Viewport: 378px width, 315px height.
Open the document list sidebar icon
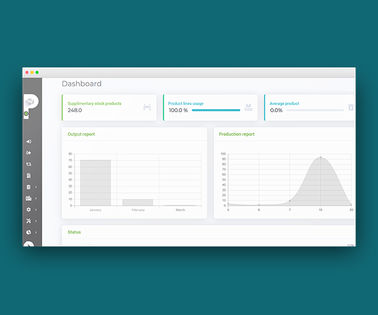(x=29, y=176)
